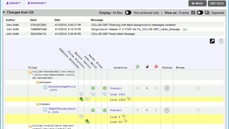Click the green plus added-lines column icon

[137, 67]
